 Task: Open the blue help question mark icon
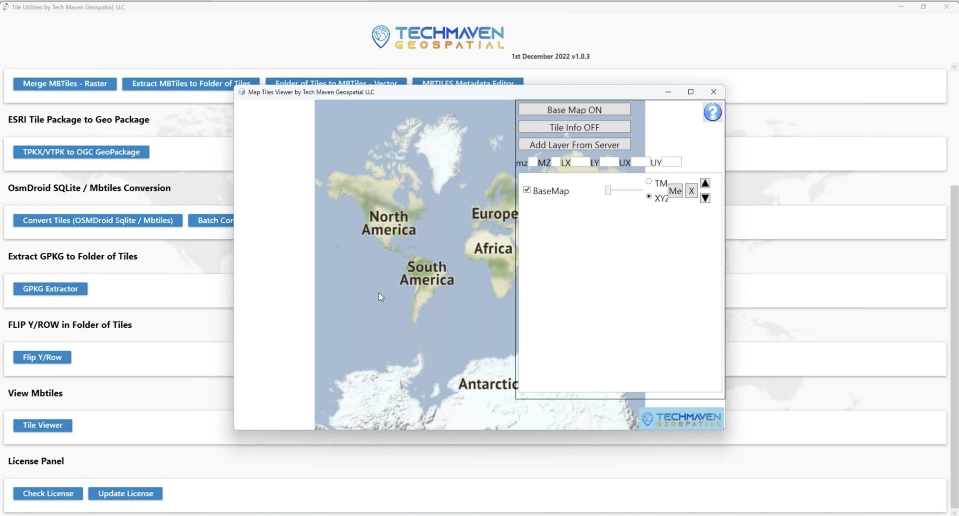[x=712, y=112]
